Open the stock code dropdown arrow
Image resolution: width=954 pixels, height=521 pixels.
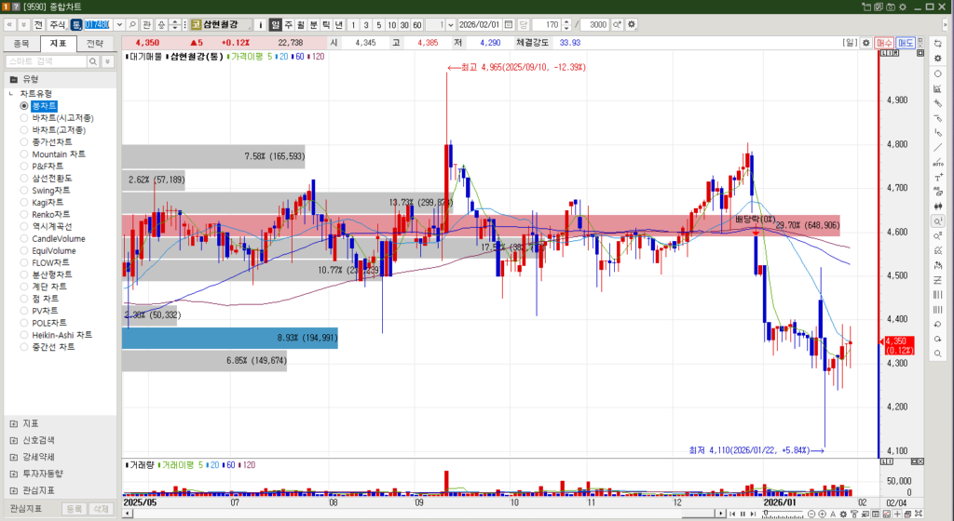118,24
